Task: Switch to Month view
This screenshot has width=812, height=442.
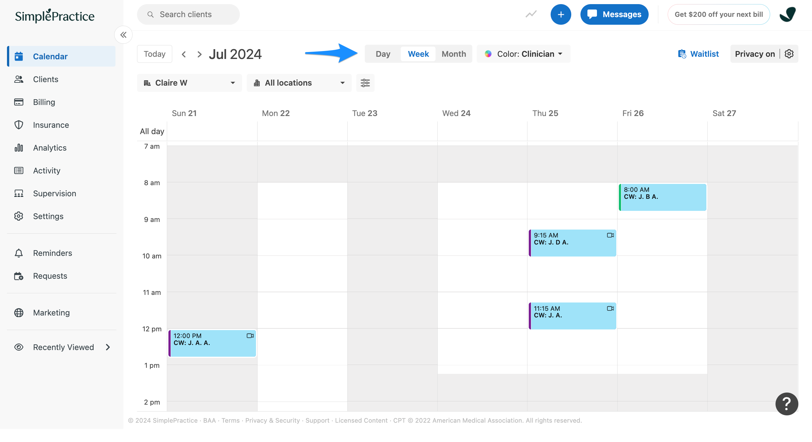Action: click(454, 54)
